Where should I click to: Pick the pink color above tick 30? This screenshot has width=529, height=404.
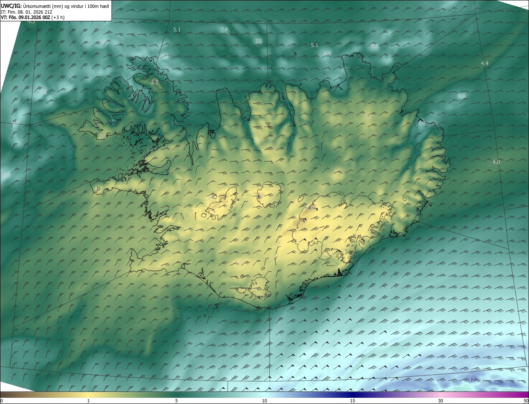[x=441, y=394]
